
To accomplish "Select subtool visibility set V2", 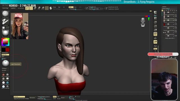I will pyautogui.click(x=164, y=11).
